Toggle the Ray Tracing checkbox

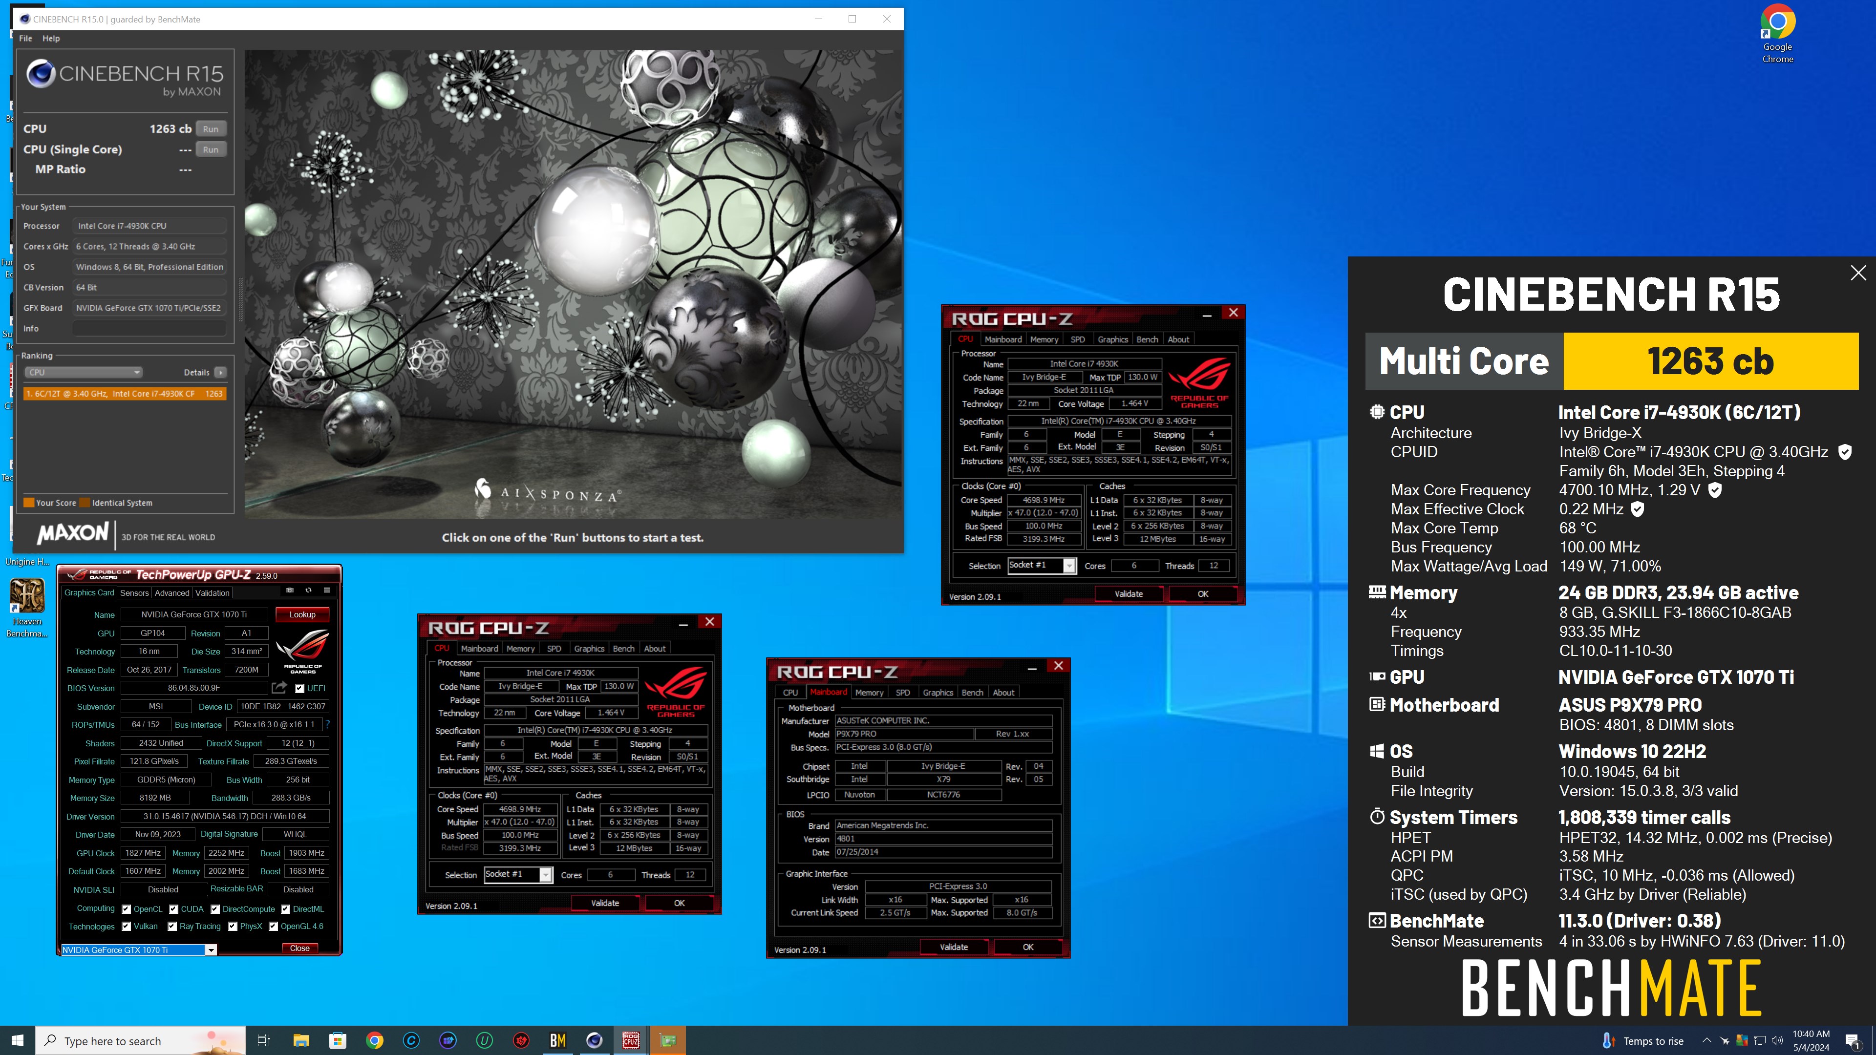pyautogui.click(x=172, y=926)
